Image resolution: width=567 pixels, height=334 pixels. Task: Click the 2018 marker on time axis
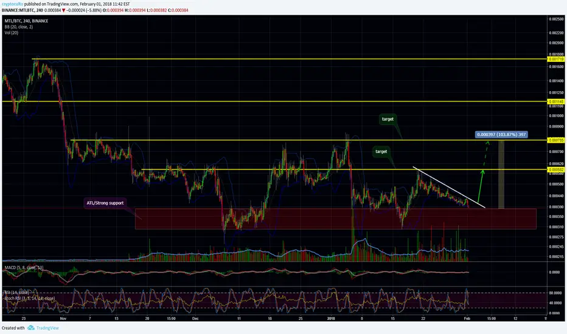pyautogui.click(x=330, y=318)
